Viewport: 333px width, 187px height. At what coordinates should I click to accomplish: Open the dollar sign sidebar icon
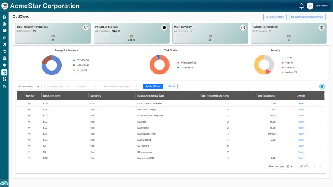4,23
